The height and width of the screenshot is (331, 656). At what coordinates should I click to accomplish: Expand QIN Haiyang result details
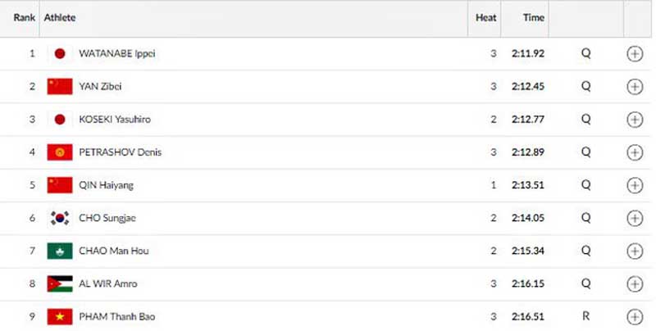tap(635, 185)
